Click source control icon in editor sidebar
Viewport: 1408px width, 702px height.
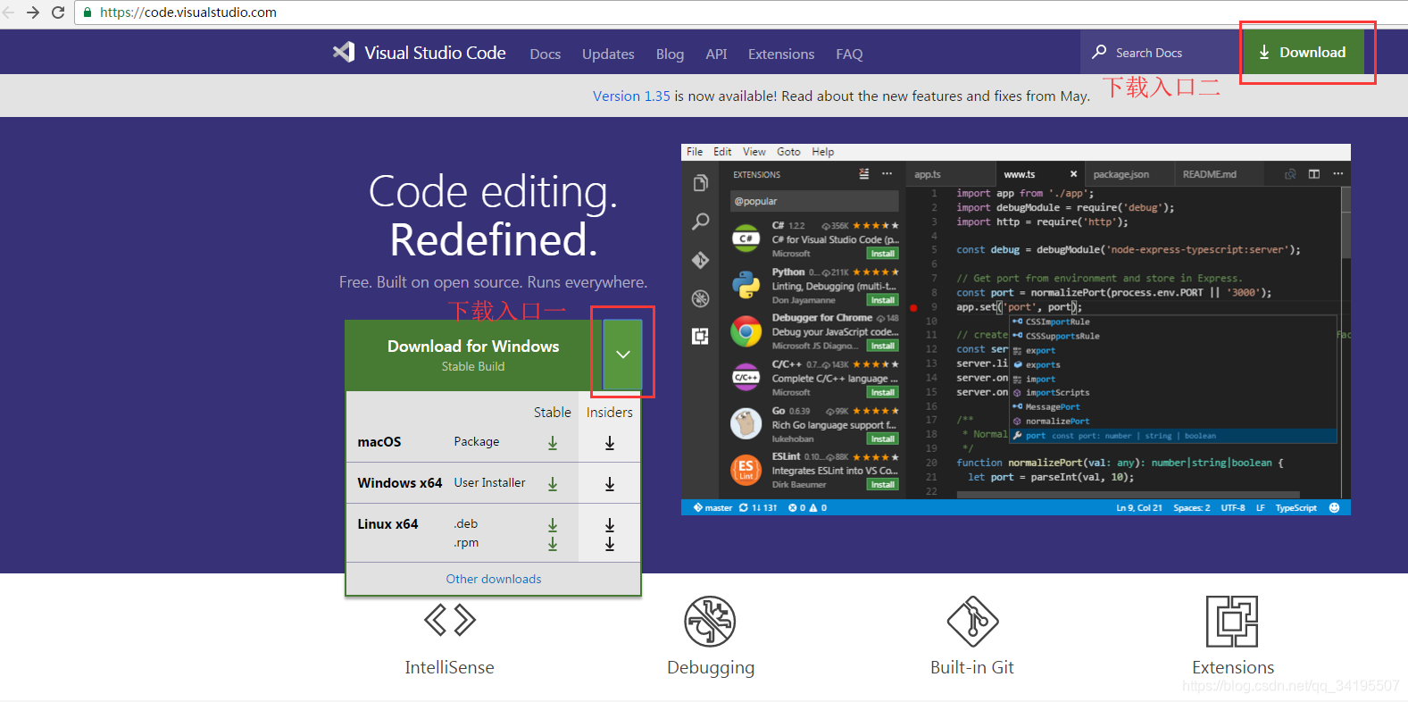point(701,260)
